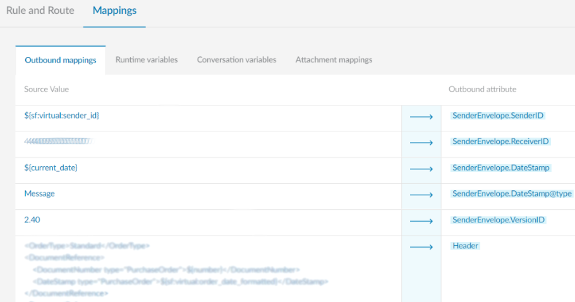Click the Header outbound attribute
575x302 pixels.
click(x=466, y=246)
